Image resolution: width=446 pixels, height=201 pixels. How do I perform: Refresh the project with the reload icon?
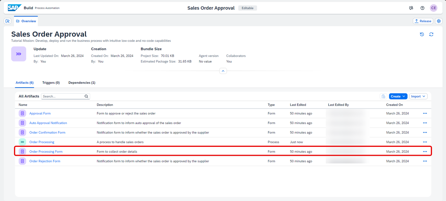(x=431, y=34)
